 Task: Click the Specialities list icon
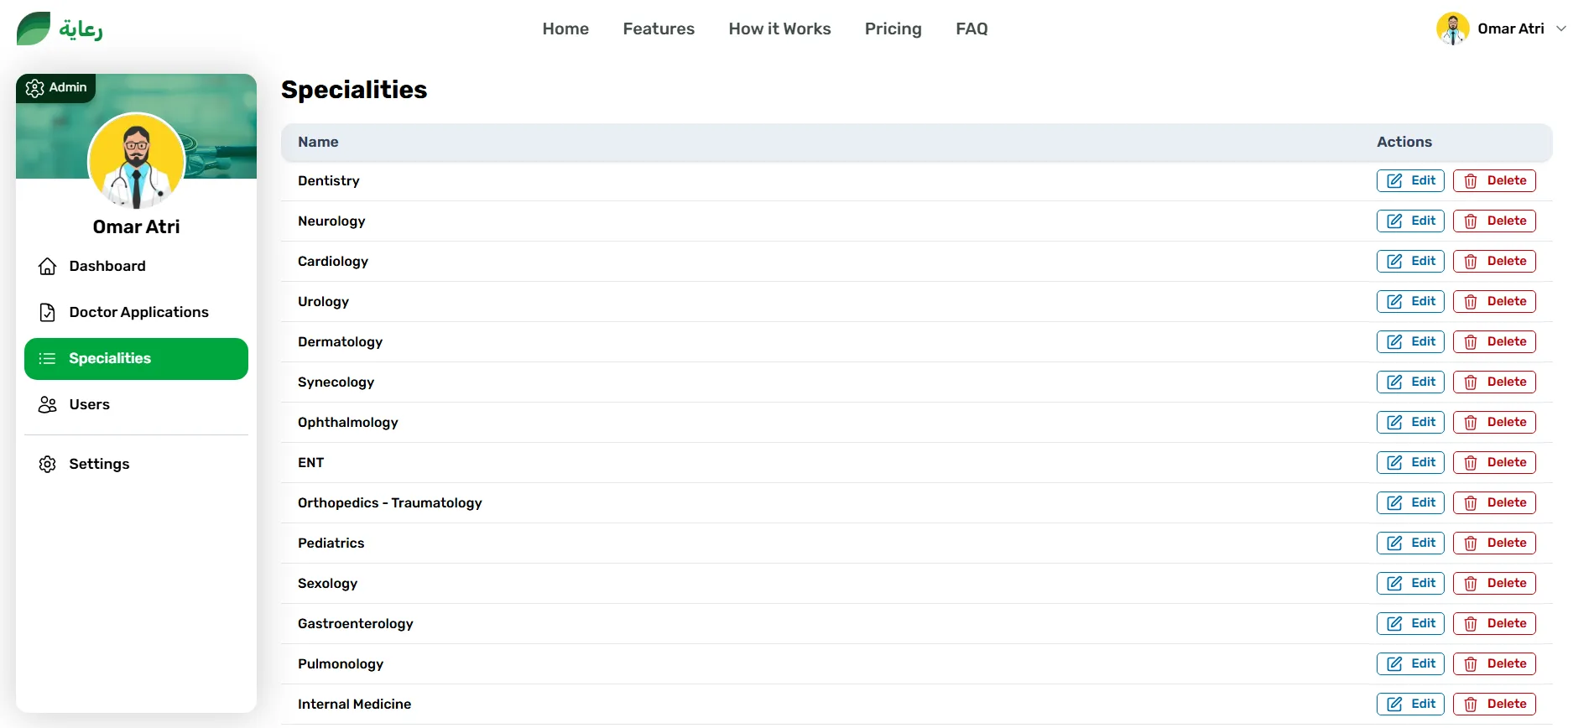(x=48, y=359)
